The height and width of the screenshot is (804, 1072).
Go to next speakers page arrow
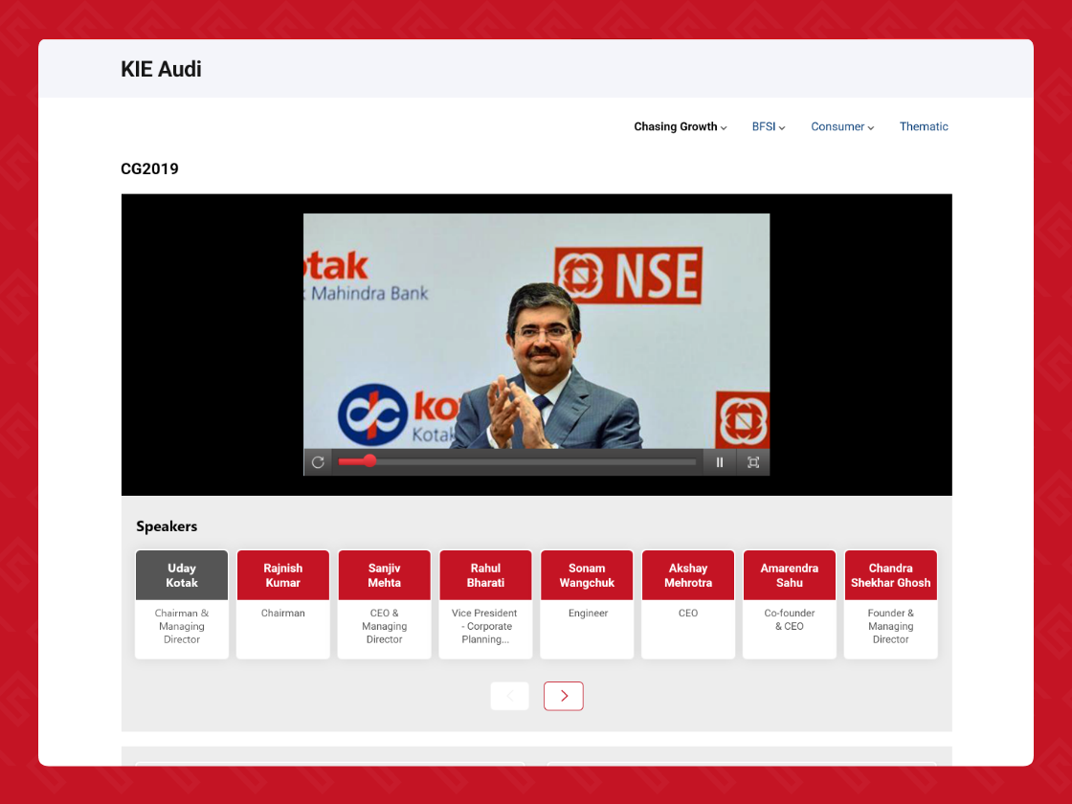564,696
